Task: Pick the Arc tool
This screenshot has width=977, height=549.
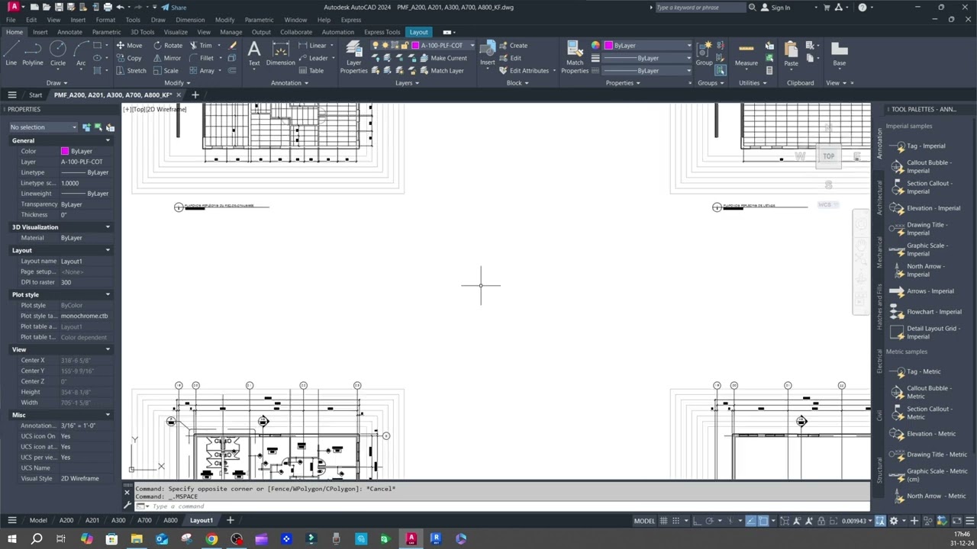Action: [81, 53]
